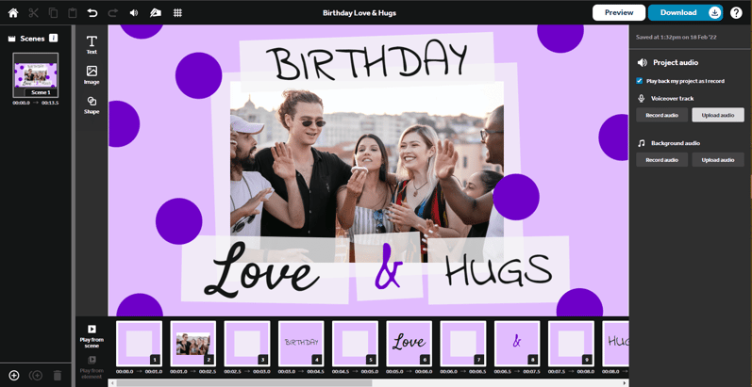This screenshot has width=752, height=387.
Task: Click the project title Birthday Love & Hugs
Action: pos(359,13)
